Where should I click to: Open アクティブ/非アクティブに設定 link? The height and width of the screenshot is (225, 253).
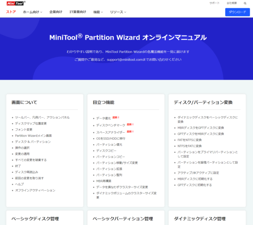point(198,173)
